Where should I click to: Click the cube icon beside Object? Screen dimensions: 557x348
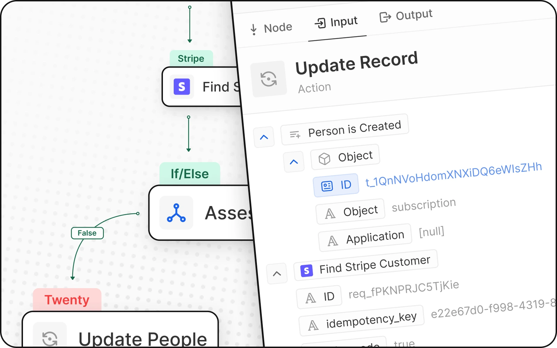[324, 159]
